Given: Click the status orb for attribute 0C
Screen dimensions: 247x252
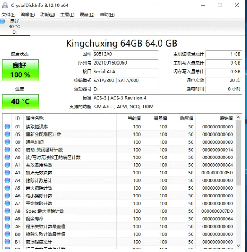Looking at the screenshot, I should coord(7,150).
